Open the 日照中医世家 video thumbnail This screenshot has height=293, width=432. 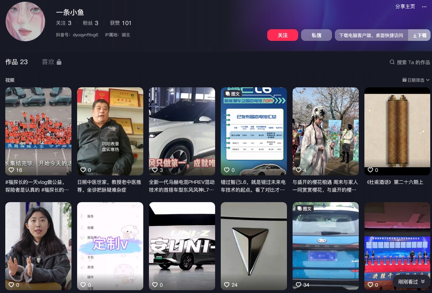pyautogui.click(x=110, y=131)
